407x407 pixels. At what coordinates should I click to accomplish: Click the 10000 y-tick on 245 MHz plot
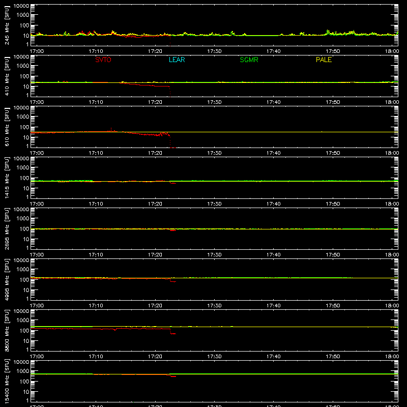[21, 6]
